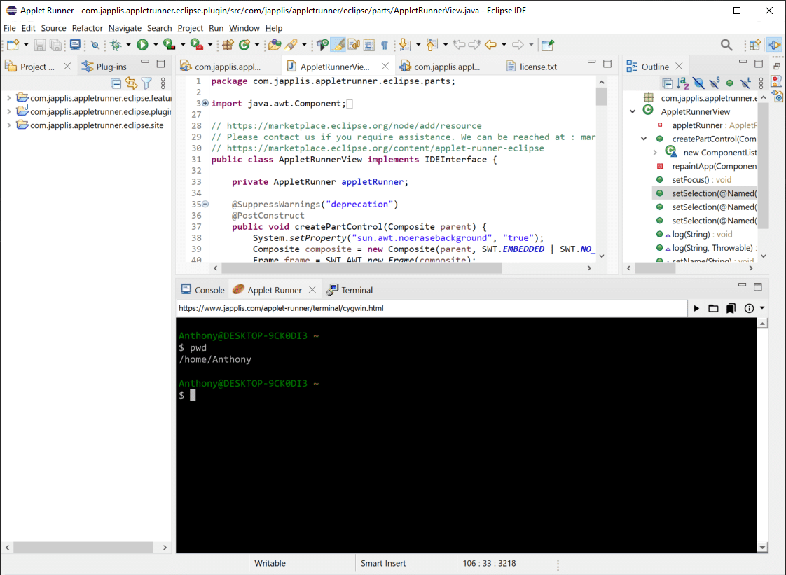The image size is (786, 575).
Task: Open a Terminal via the monitor toolbar icon
Action: pyautogui.click(x=75, y=45)
